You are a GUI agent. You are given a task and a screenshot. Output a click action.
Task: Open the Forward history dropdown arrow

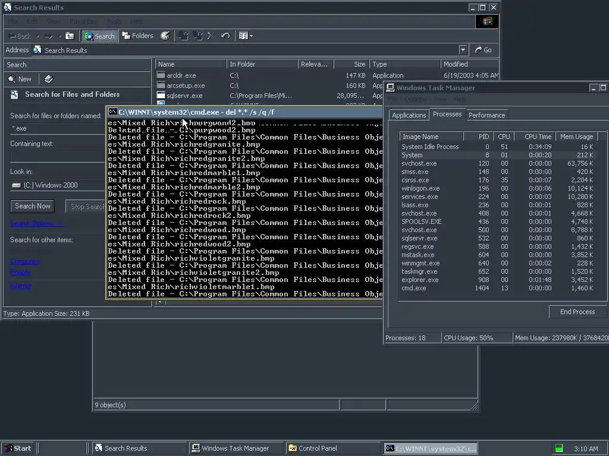[x=59, y=36]
